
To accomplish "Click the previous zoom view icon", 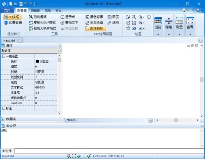I will [x=134, y=28].
